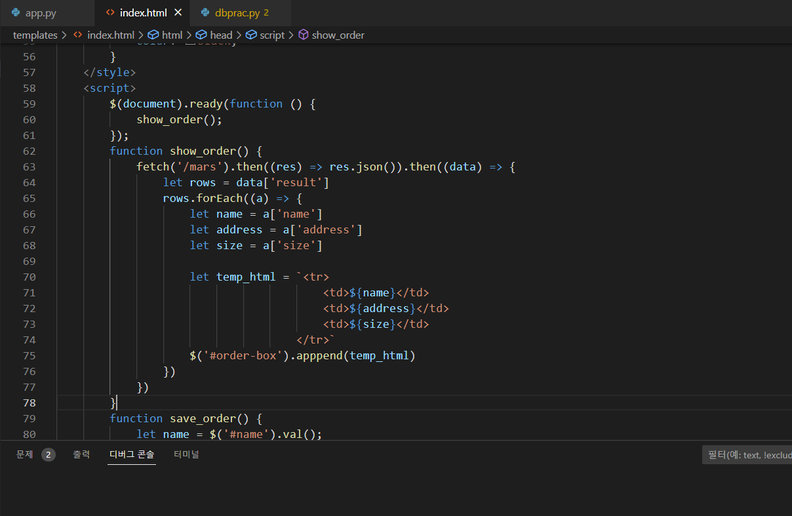This screenshot has height=516, width=792.
Task: Switch to the 출력 (Output) panel tab
Action: [x=81, y=454]
